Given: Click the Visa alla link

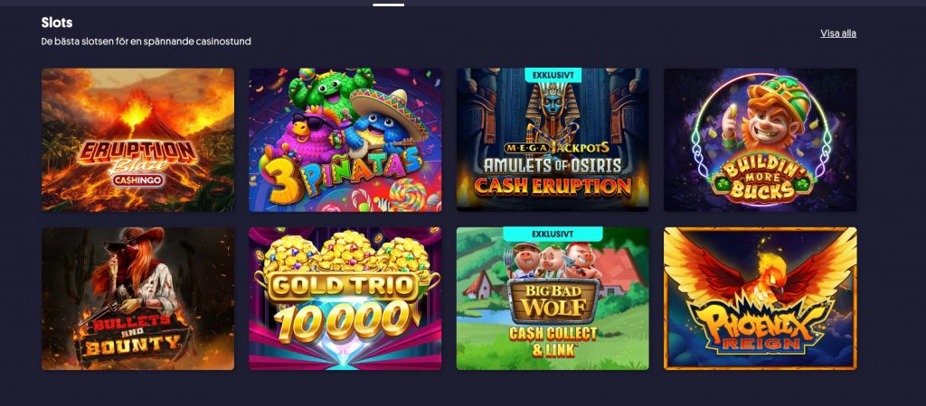Looking at the screenshot, I should (838, 33).
